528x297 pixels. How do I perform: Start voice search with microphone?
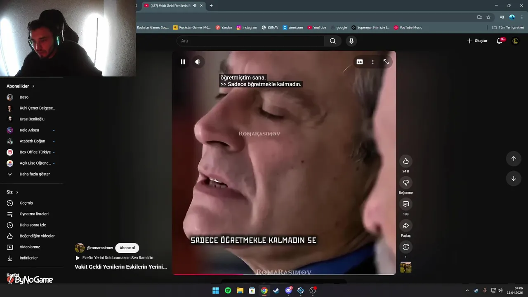coord(351,41)
